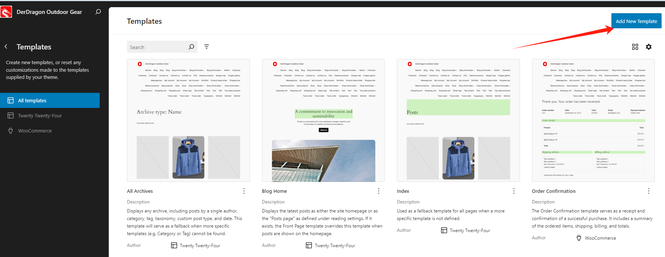Click Twenty Twenty-Four author under All Archives
This screenshot has width=665, height=257.
[200, 245]
